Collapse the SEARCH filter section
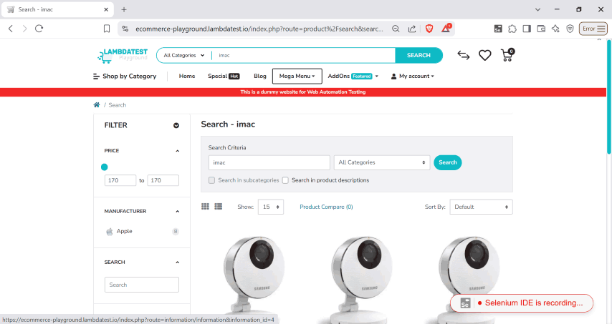The height and width of the screenshot is (324, 612). pos(178,262)
